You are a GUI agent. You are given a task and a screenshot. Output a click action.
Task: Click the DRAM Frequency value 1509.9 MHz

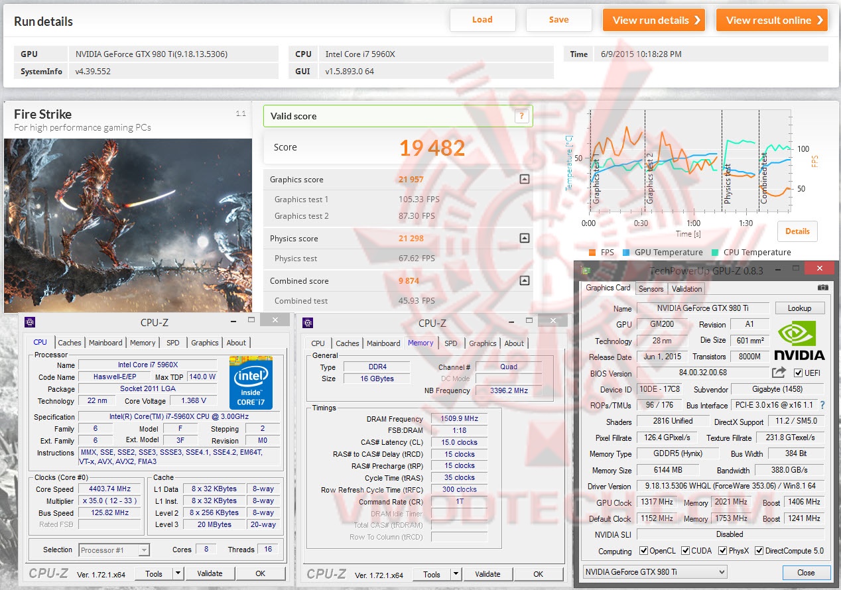[x=459, y=419]
